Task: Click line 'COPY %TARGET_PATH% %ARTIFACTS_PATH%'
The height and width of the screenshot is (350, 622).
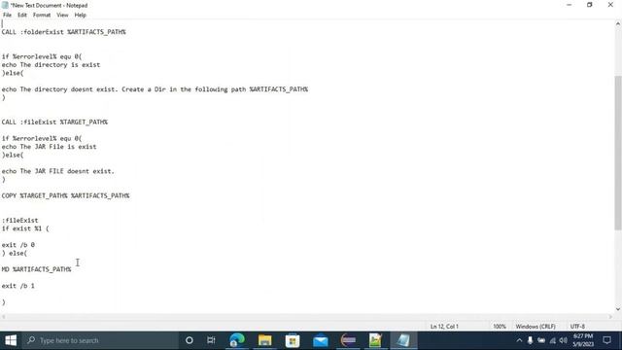Action: pos(65,195)
